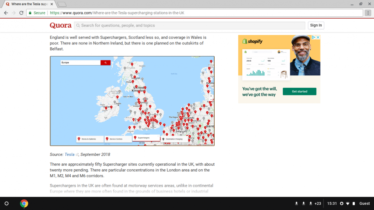The height and width of the screenshot is (210, 374).
Task: Select Destination Charging map filter
Action: (x=174, y=139)
